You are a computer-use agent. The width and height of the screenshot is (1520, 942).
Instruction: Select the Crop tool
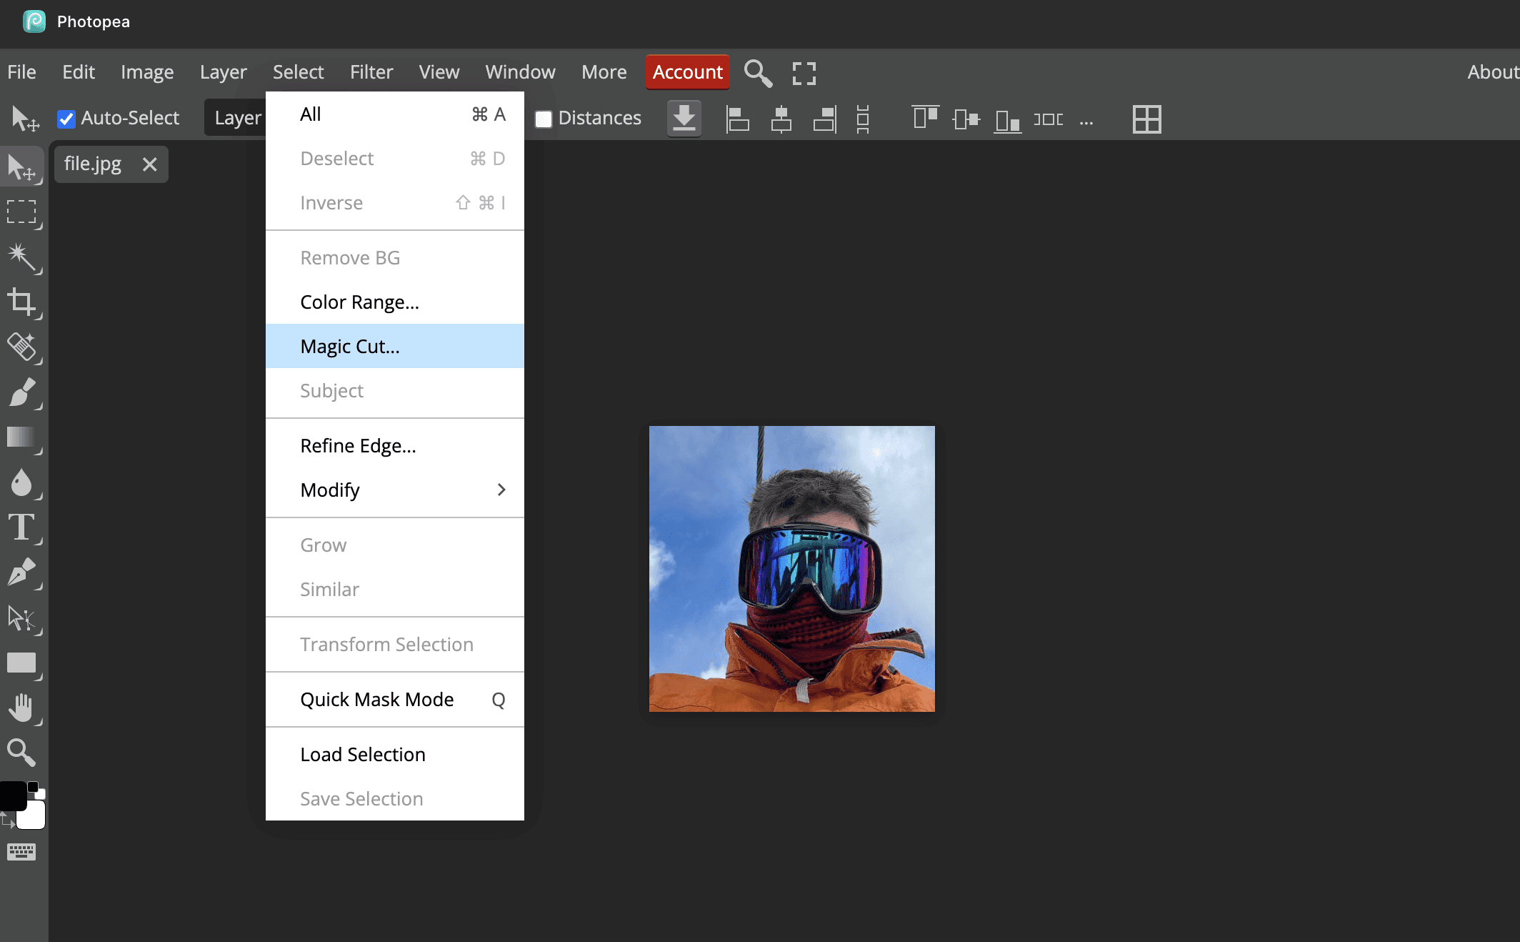click(21, 302)
